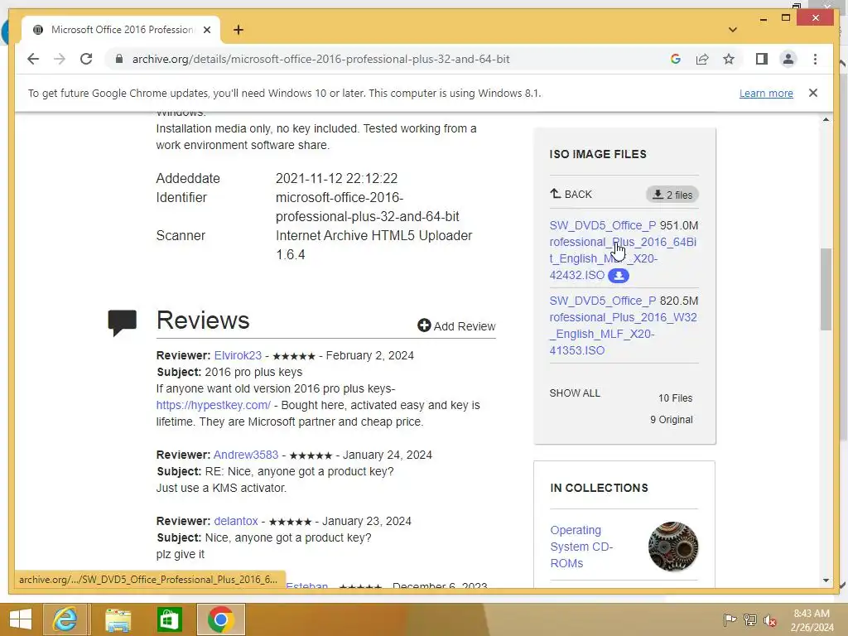Viewport: 848px width, 636px height.
Task: Go back using the browser back arrow
Action: coord(33,59)
